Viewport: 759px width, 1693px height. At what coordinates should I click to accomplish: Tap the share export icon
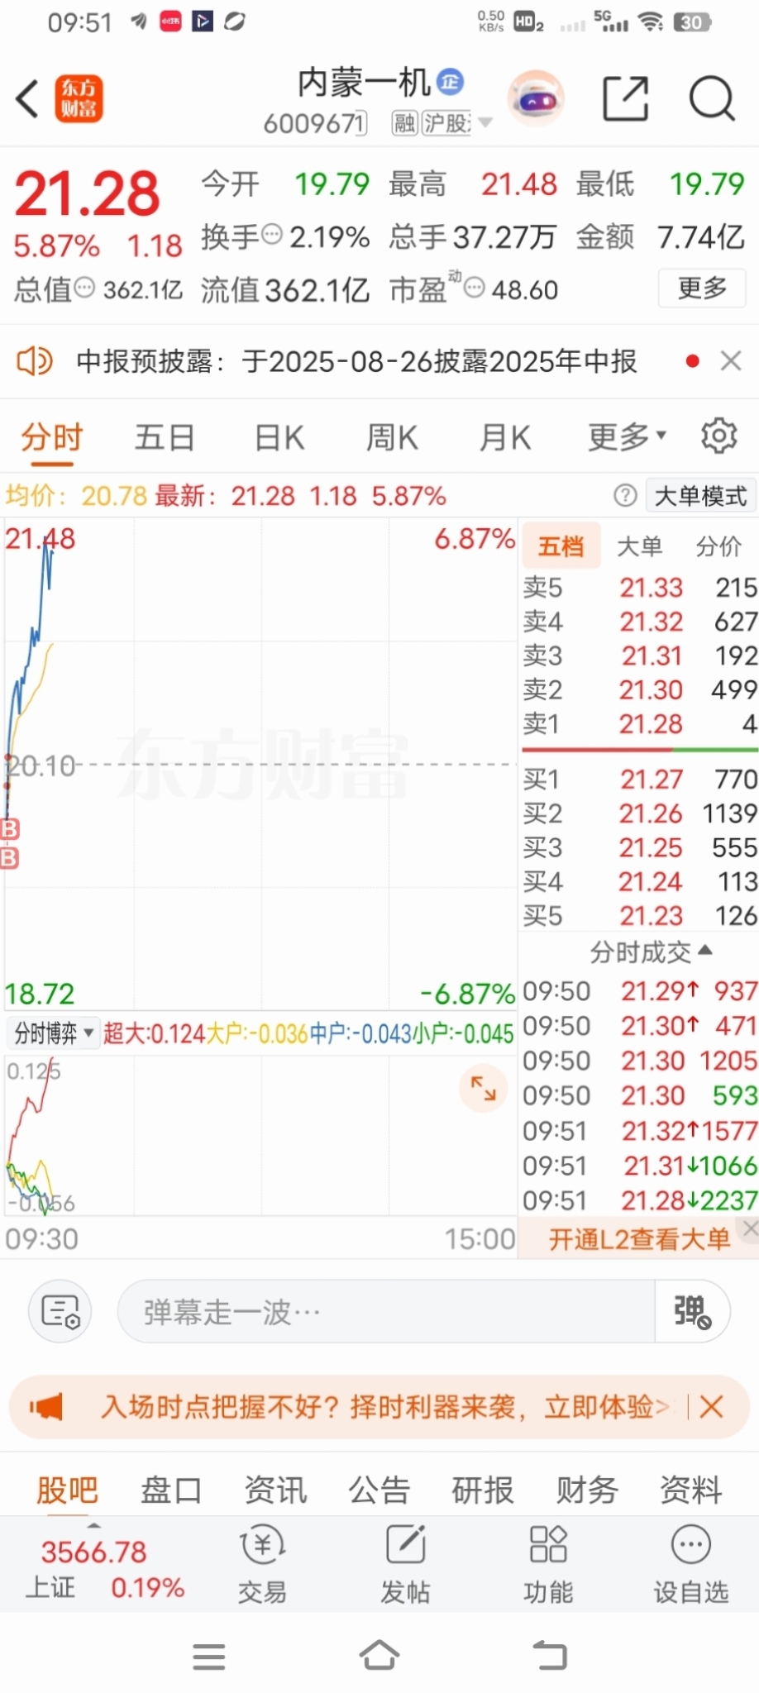pos(625,98)
